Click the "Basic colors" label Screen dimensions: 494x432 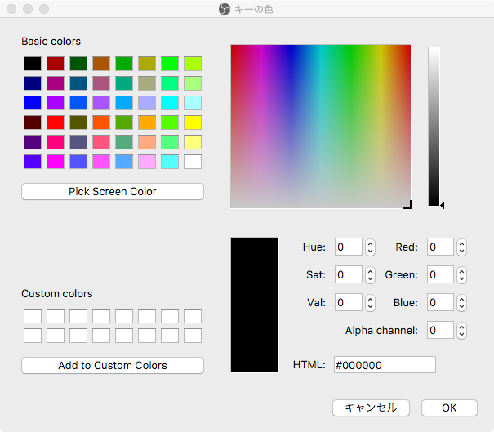[x=51, y=42]
